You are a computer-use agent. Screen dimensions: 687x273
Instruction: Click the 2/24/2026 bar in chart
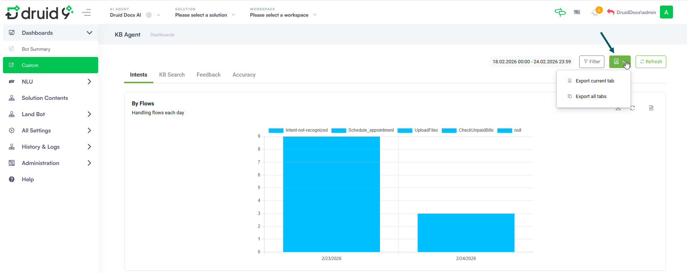point(466,233)
